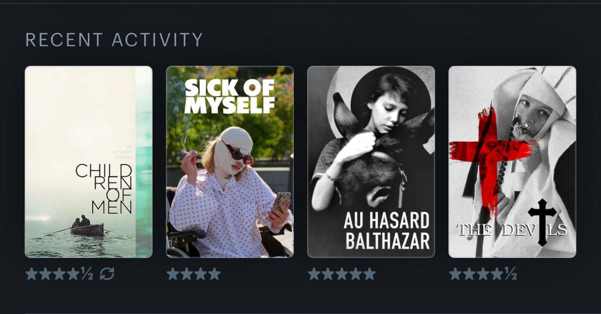
Task: Open the Recent Activity heading link
Action: (114, 40)
